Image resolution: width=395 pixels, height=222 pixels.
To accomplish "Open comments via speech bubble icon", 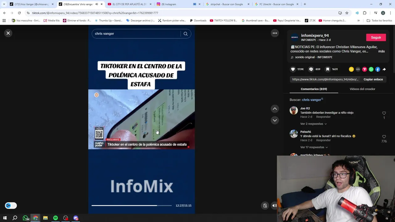I will (311, 69).
